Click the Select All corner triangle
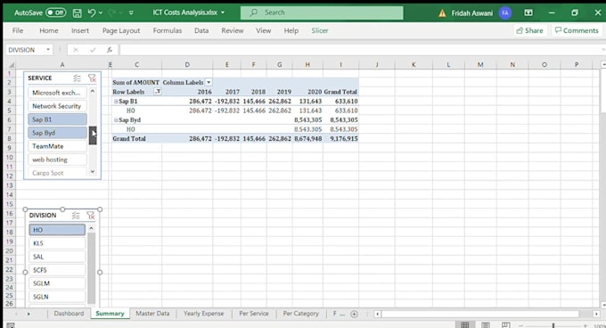 pyautogui.click(x=11, y=65)
